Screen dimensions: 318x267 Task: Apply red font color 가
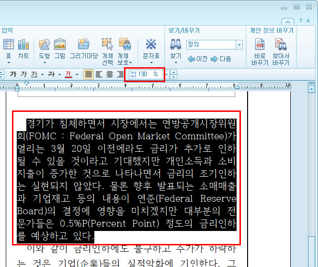pyautogui.click(x=68, y=74)
